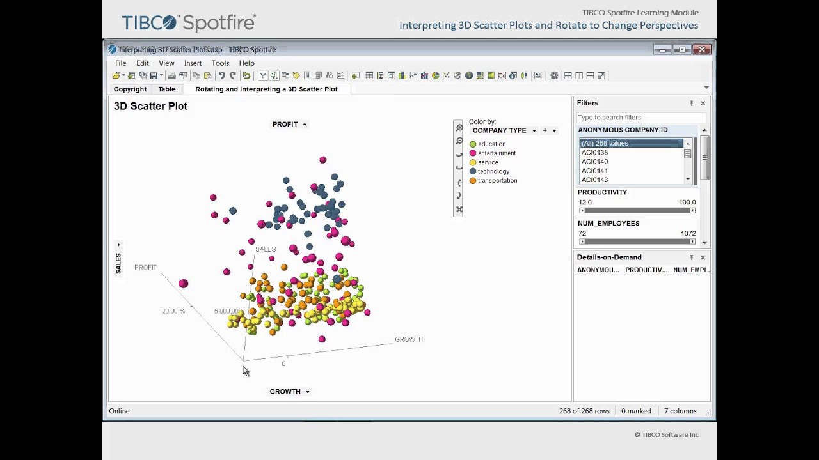This screenshot has height=460, width=819.
Task: Pin the Details-on-Demand panel
Action: coord(691,257)
